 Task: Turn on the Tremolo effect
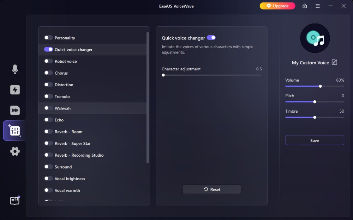48,96
